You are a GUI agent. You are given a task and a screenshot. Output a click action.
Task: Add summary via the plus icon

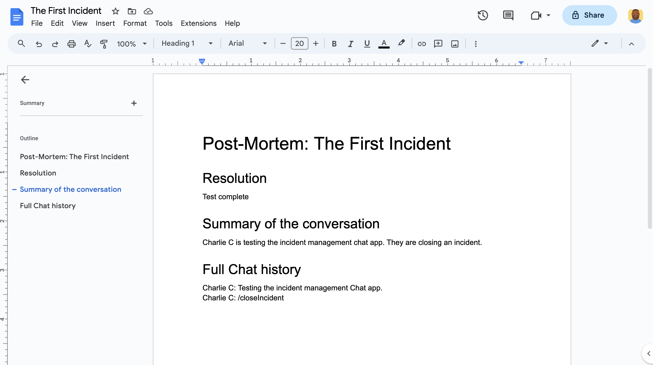[134, 103]
